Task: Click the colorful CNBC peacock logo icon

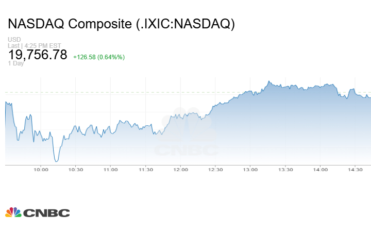Action: (13, 212)
